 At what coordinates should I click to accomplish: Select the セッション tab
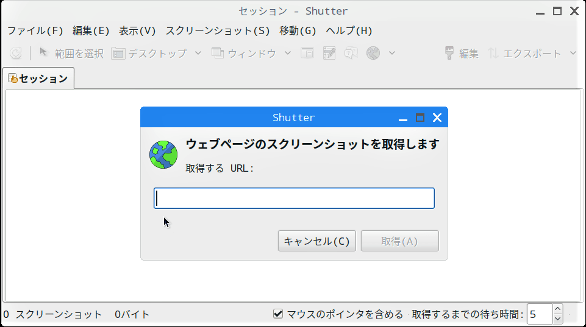pos(38,79)
